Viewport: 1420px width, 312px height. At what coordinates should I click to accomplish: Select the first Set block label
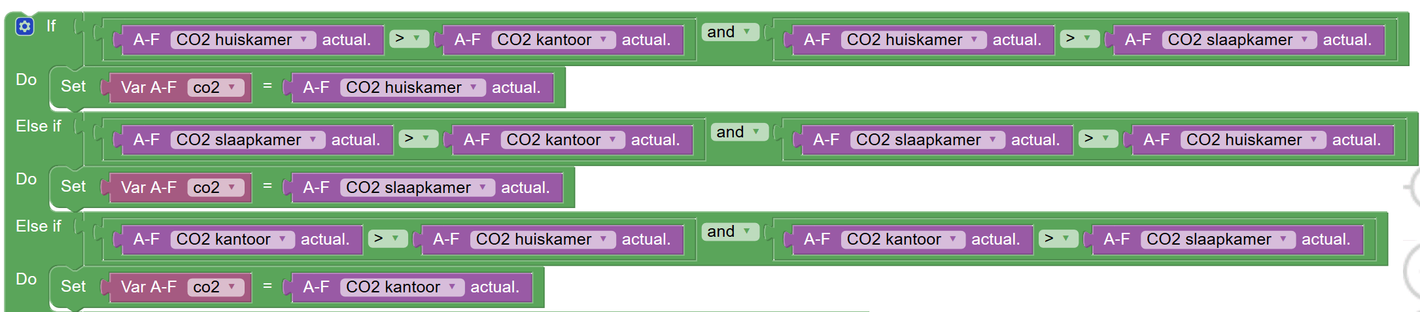click(73, 86)
